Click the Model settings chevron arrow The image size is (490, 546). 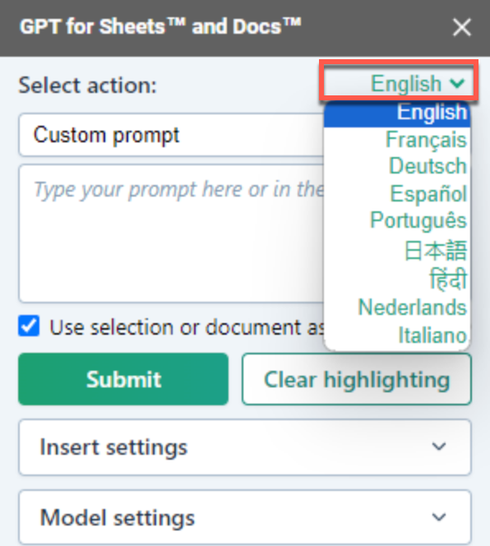(x=439, y=517)
